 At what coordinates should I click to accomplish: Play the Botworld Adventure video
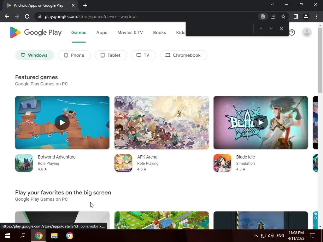[62, 123]
